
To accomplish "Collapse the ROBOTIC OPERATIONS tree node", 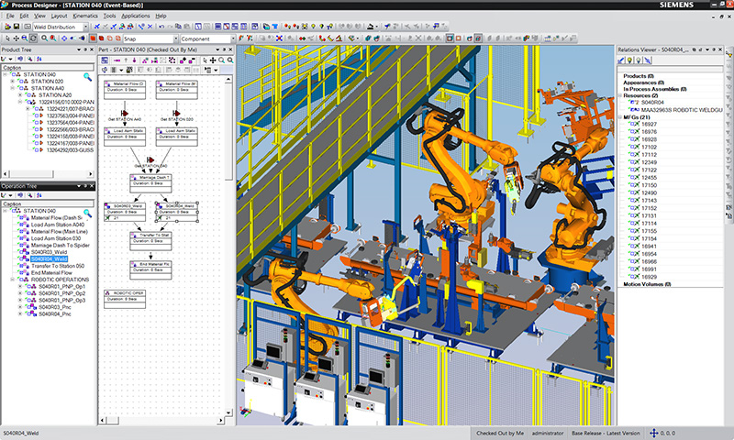I will [x=13, y=280].
